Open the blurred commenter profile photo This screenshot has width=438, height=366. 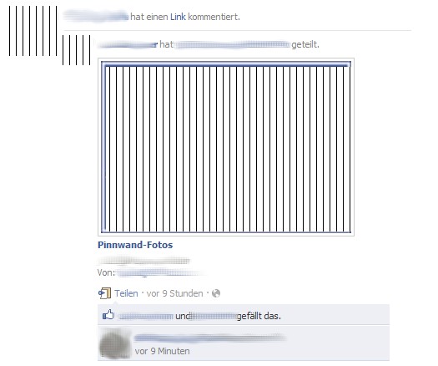point(115,343)
